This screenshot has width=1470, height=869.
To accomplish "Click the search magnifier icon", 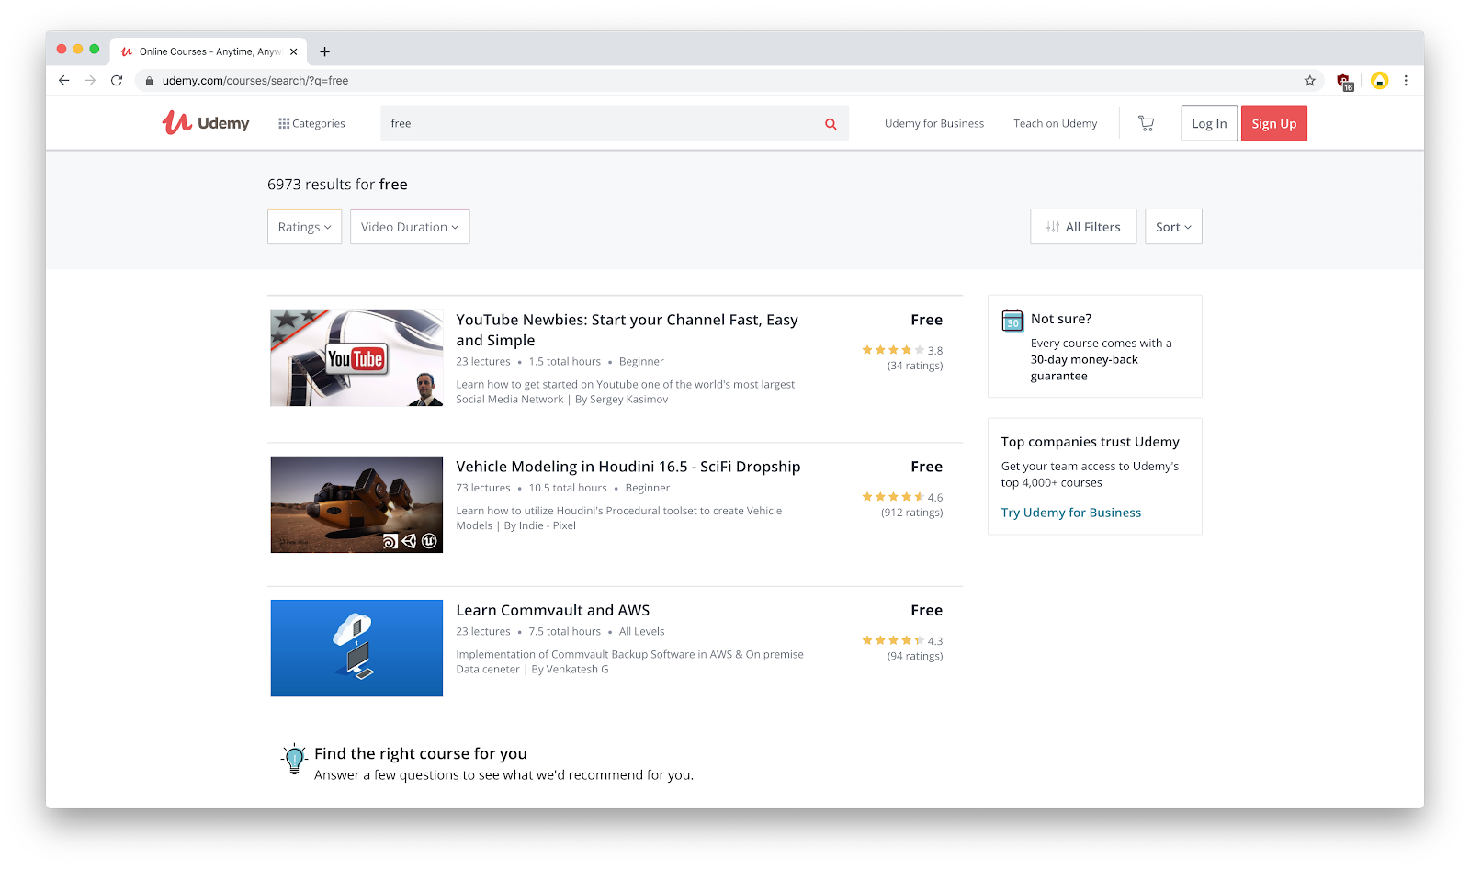I will 831,124.
